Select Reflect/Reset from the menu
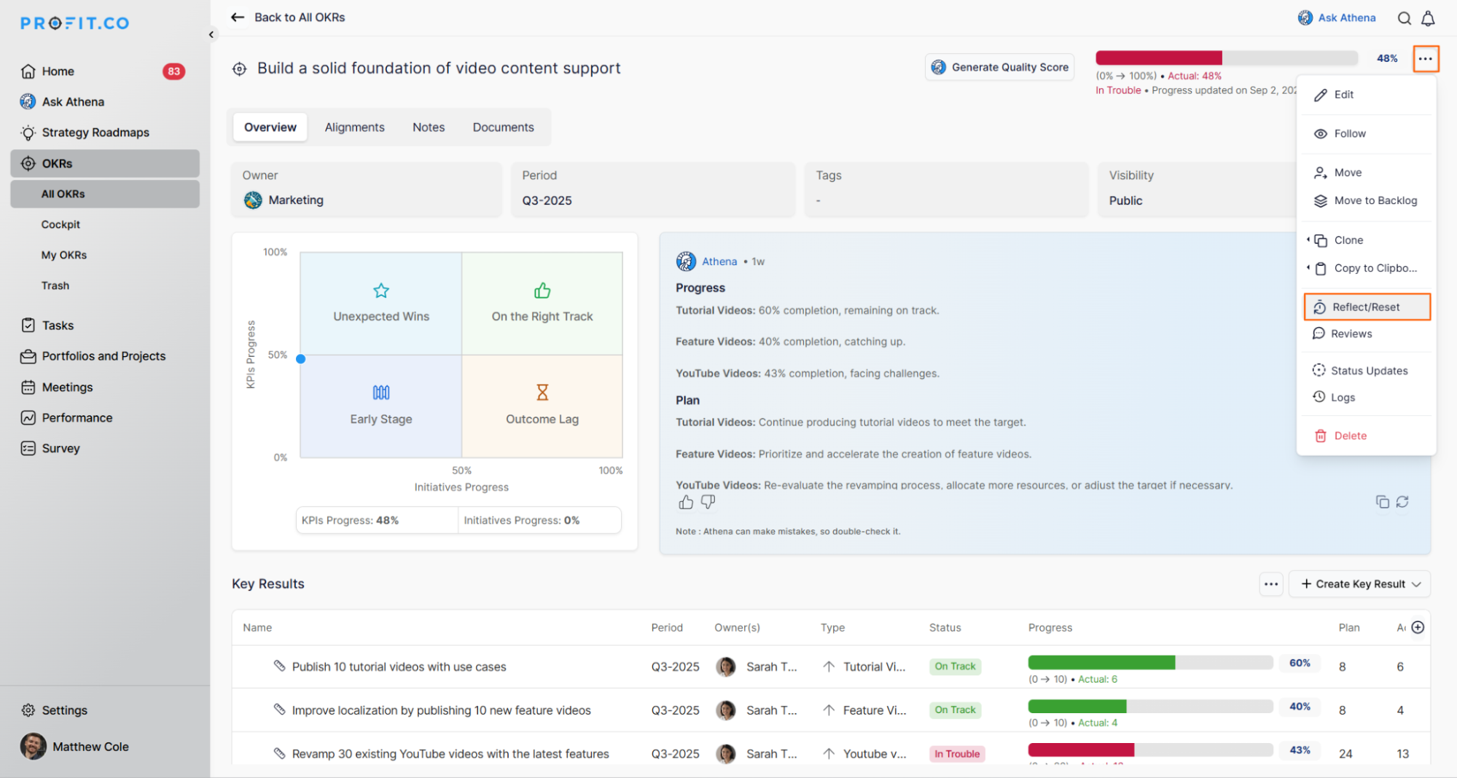The image size is (1457, 778). point(1366,307)
